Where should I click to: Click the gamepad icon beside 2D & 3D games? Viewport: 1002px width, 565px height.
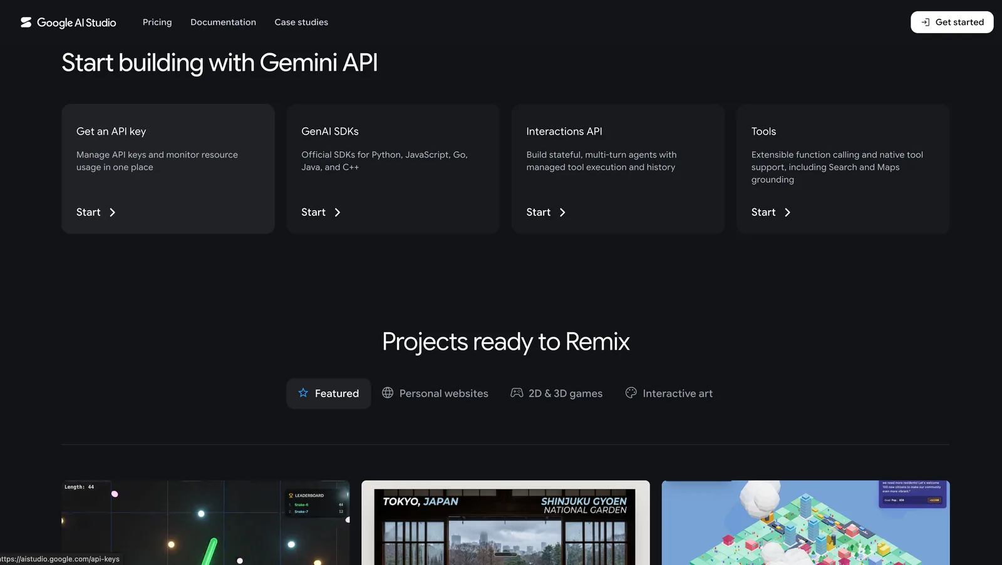tap(517, 393)
